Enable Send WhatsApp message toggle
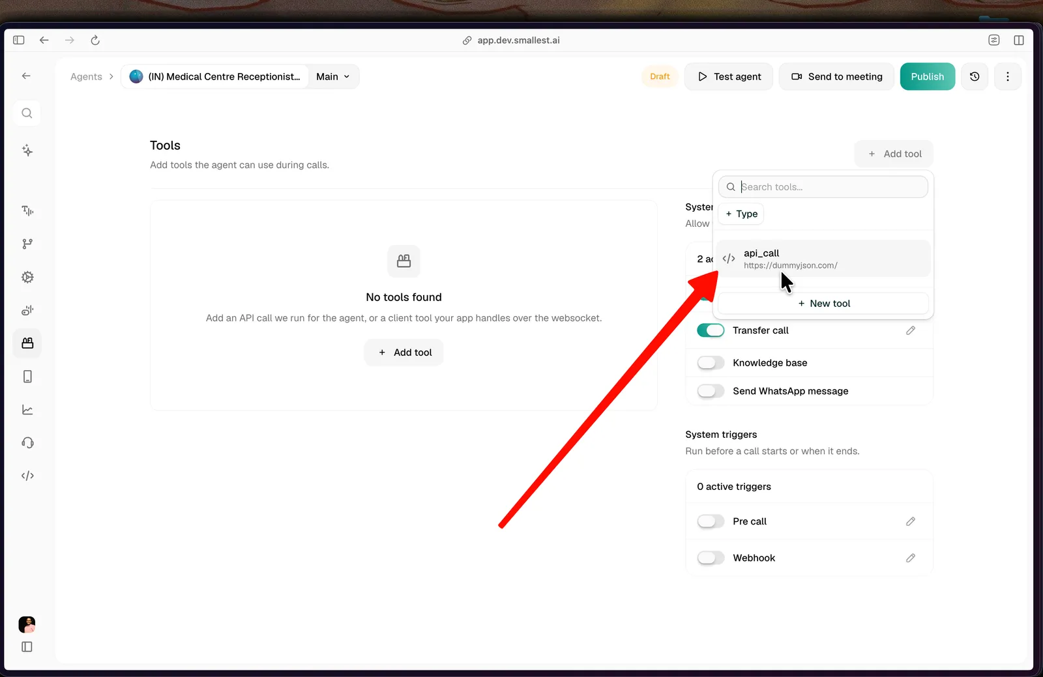Screen dimensions: 1043x677 coord(711,391)
